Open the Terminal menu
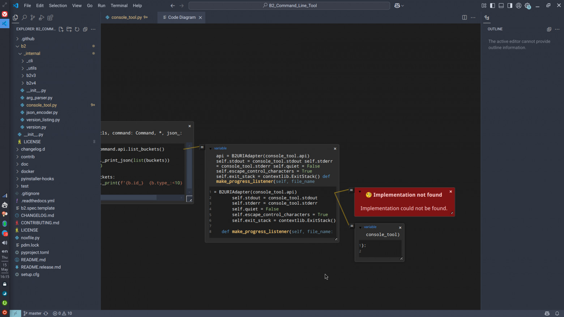The height and width of the screenshot is (317, 564). click(x=119, y=5)
